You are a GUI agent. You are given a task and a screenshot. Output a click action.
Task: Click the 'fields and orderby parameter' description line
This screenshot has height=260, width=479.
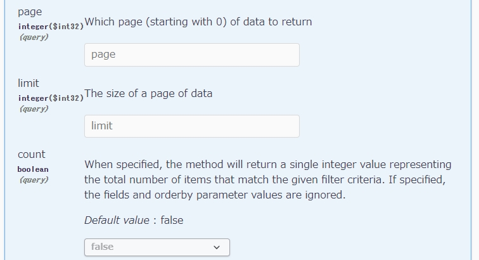click(x=215, y=195)
